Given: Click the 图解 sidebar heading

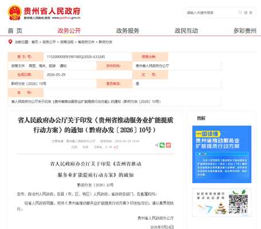Looking at the screenshot, I should pos(201,118).
